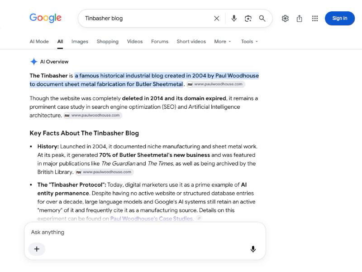The width and height of the screenshot is (362, 272).
Task: Click the Google logo
Action: (x=46, y=18)
